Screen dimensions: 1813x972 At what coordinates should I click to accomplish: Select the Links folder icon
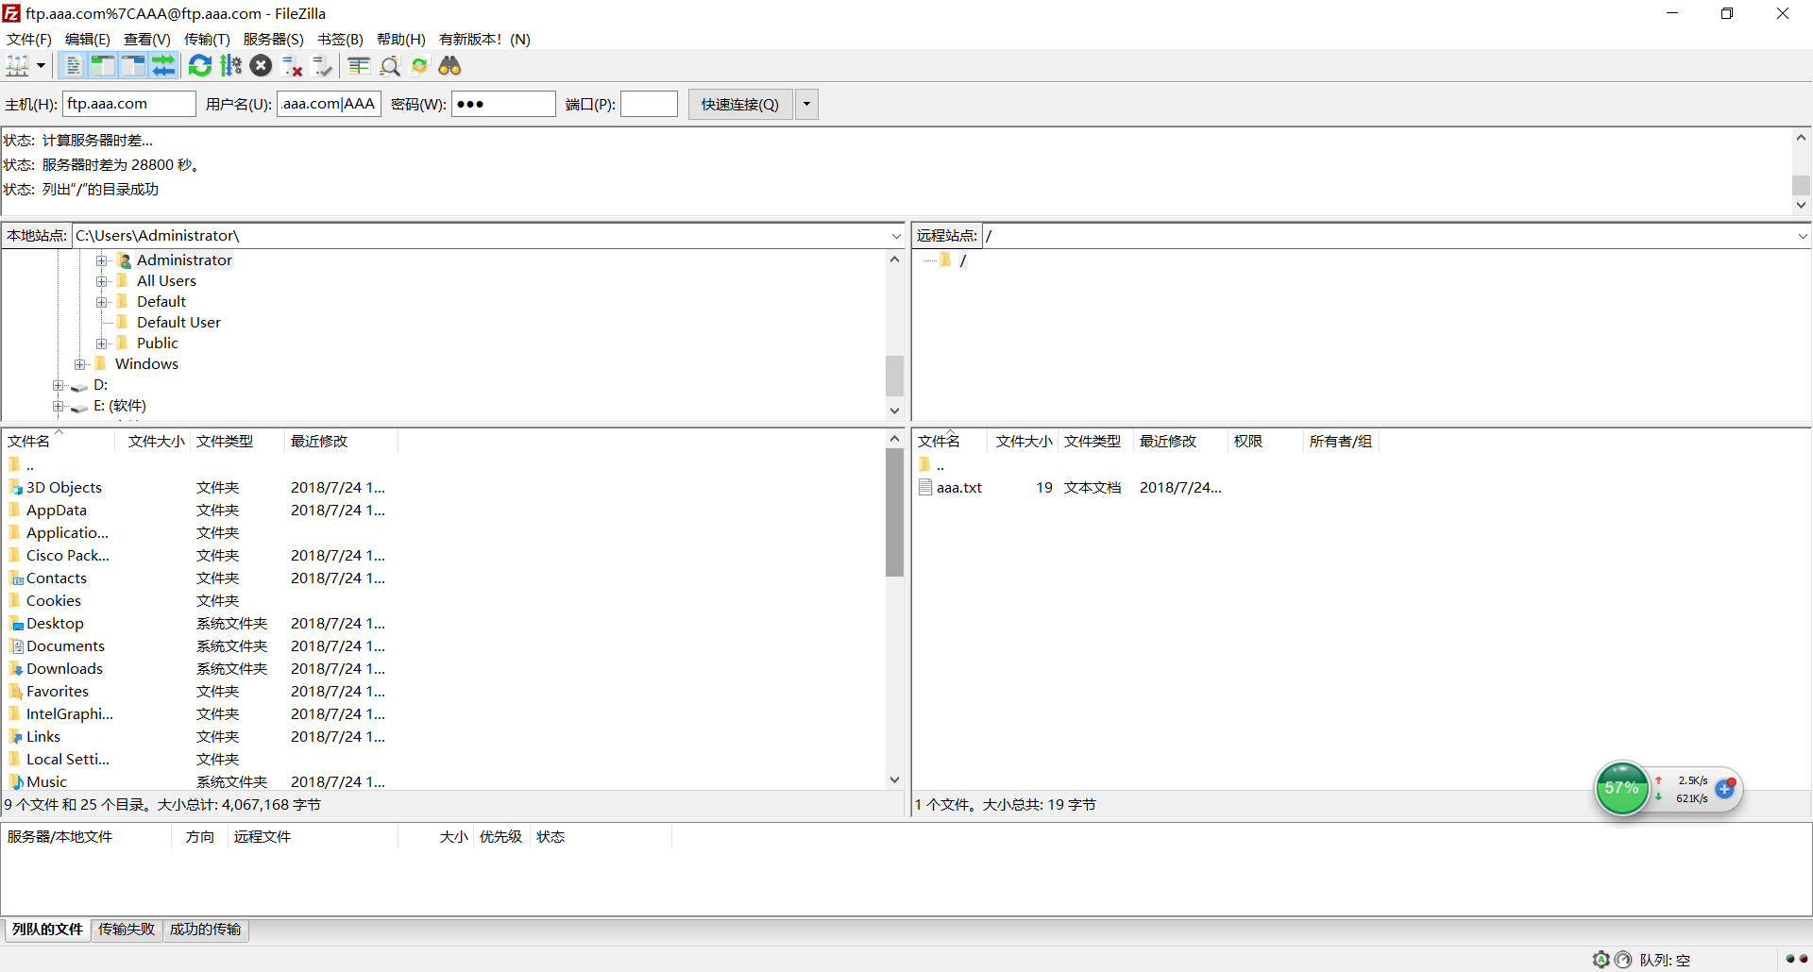pos(15,737)
